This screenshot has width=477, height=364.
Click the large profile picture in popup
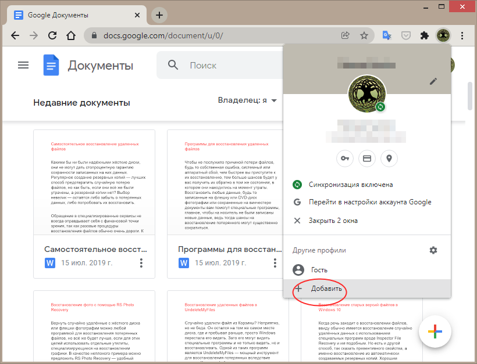[367, 94]
